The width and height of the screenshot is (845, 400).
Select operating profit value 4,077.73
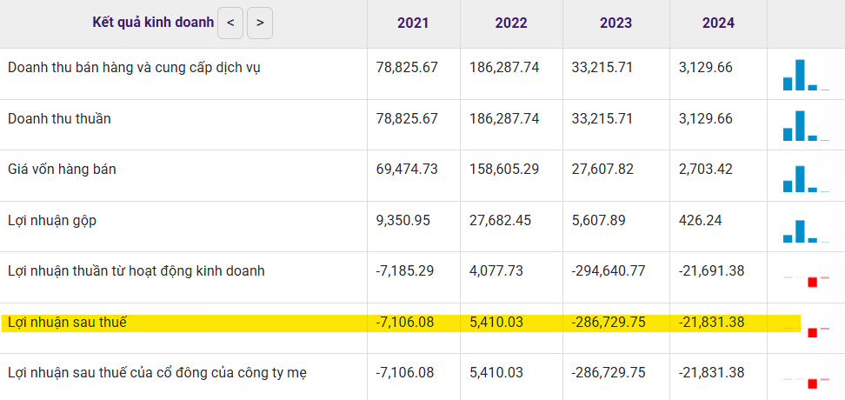pos(496,270)
